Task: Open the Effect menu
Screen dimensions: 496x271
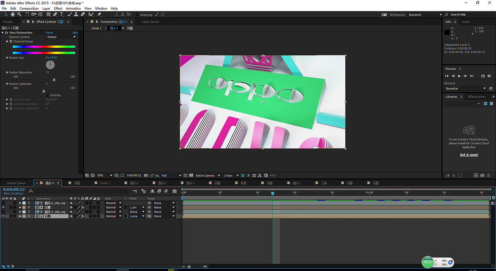Action: pyautogui.click(x=58, y=8)
